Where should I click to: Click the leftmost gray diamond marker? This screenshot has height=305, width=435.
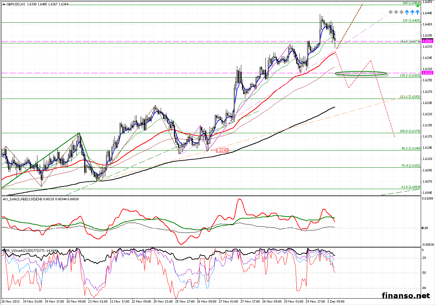(x=391, y=12)
